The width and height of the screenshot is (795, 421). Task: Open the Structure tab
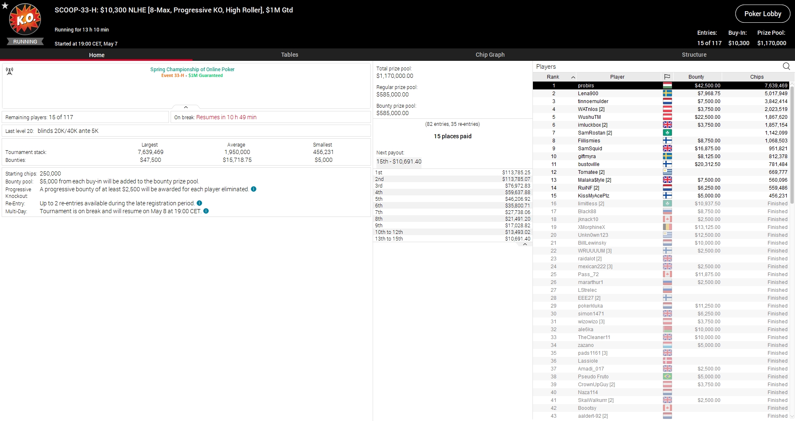coord(694,55)
